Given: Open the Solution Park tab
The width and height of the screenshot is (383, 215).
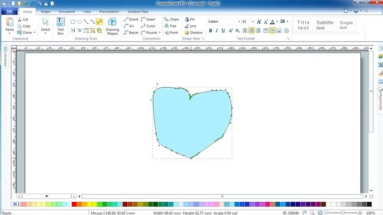Looking at the screenshot, I should (x=138, y=11).
